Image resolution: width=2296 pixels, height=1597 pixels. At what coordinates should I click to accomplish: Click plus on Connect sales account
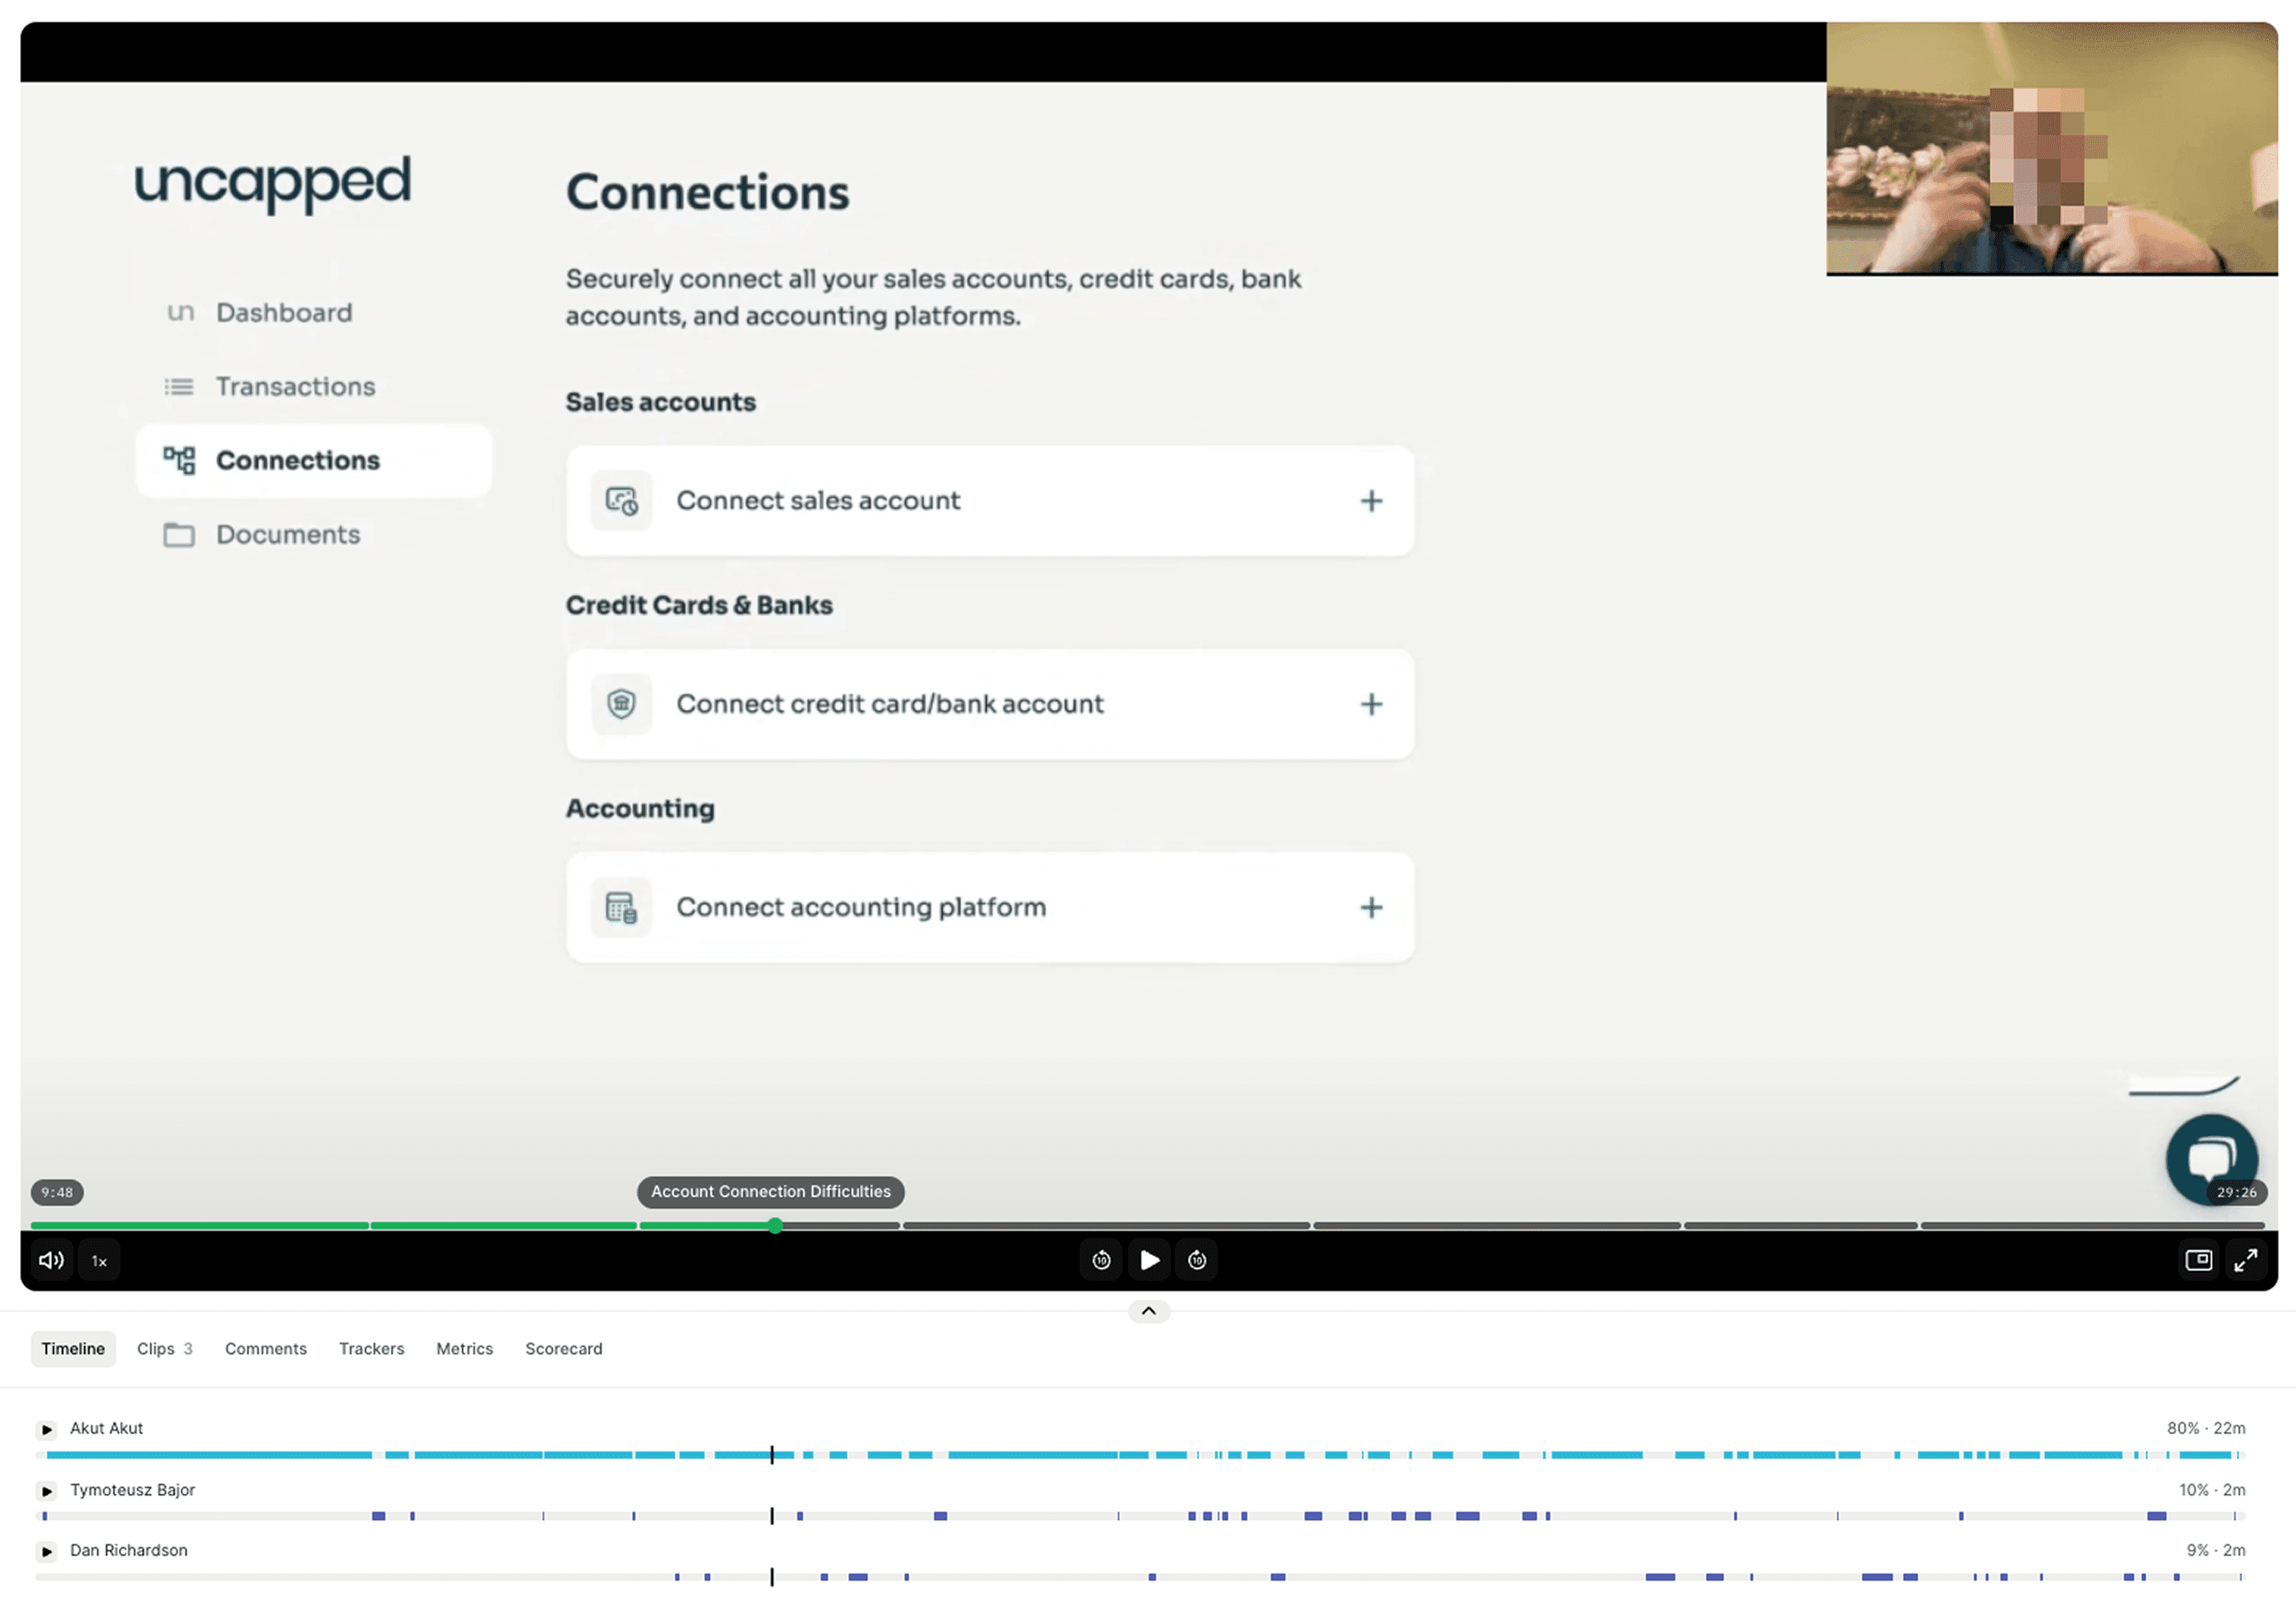(x=1371, y=501)
